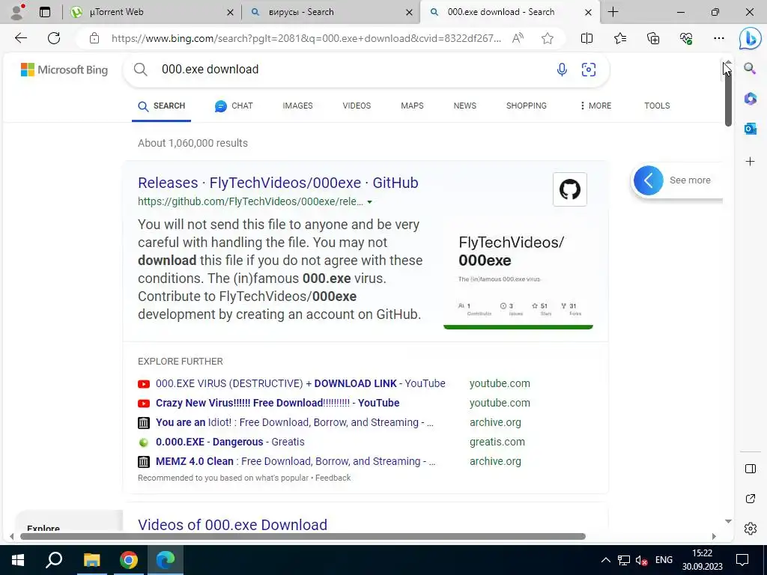Image resolution: width=767 pixels, height=575 pixels.
Task: Click the visual search camera icon
Action: (x=589, y=70)
